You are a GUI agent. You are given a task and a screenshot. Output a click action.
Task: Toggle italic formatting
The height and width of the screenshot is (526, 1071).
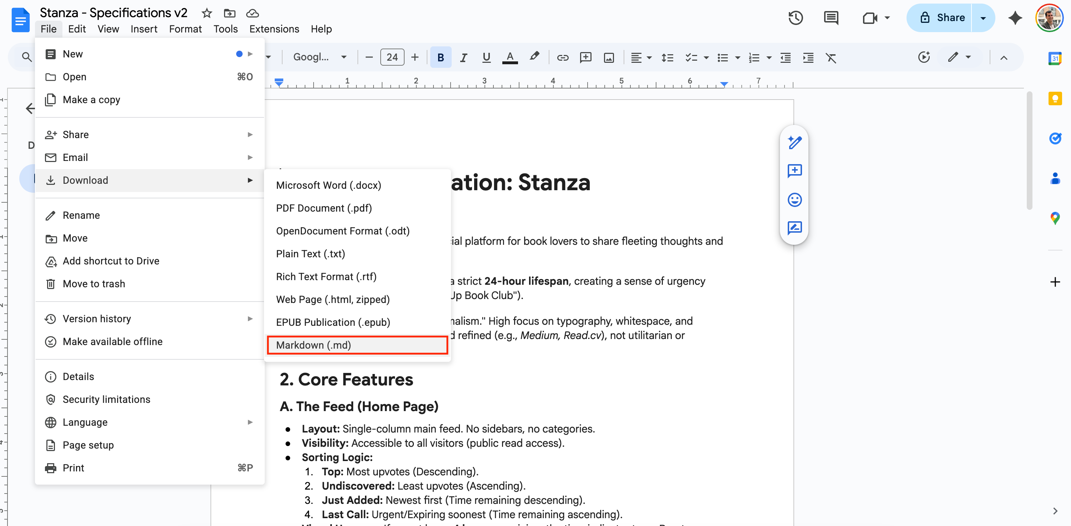pyautogui.click(x=463, y=57)
